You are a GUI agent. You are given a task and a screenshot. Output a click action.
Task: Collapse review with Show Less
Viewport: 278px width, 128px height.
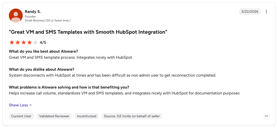click(x=21, y=105)
